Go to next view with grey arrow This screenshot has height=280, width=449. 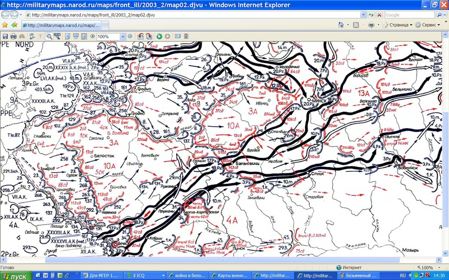point(167,37)
